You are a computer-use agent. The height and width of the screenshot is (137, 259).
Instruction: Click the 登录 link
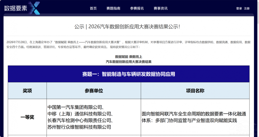tap(239, 9)
